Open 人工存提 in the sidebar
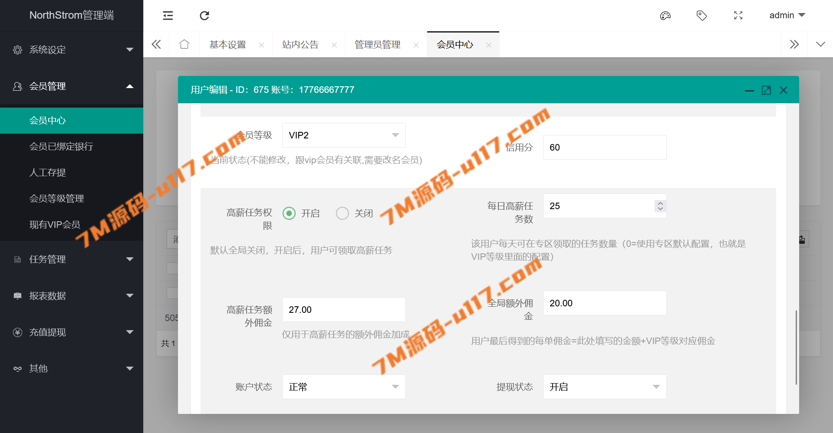The width and height of the screenshot is (833, 433). coord(47,173)
